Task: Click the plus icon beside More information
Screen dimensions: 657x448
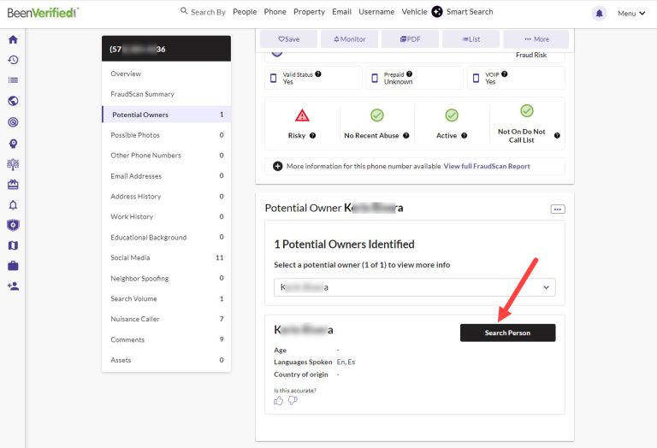Action: click(277, 166)
